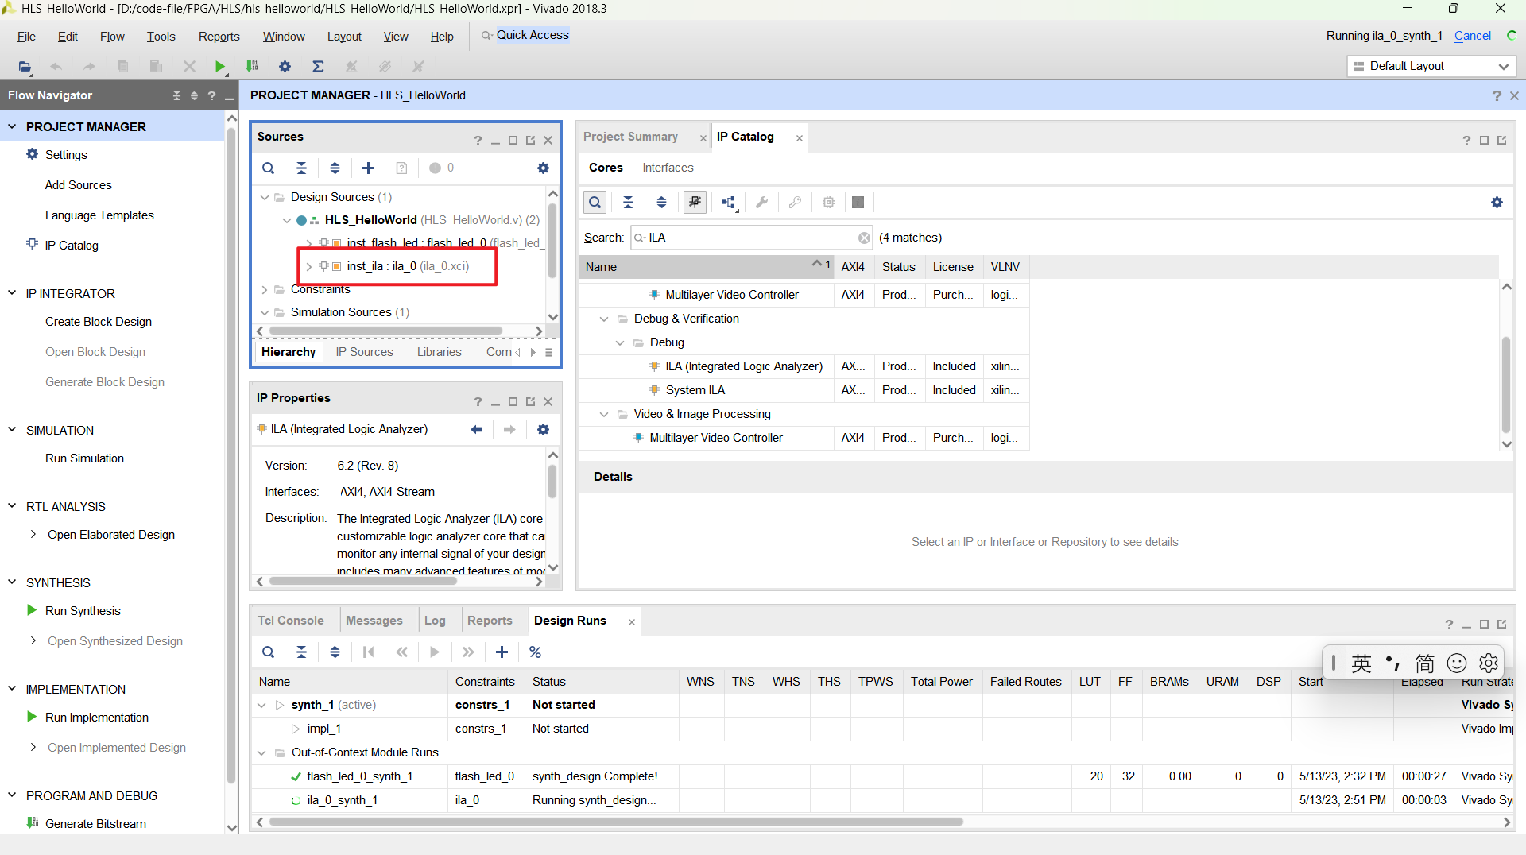The width and height of the screenshot is (1526, 855).
Task: Click the Quick Access search box
Action: click(x=550, y=36)
